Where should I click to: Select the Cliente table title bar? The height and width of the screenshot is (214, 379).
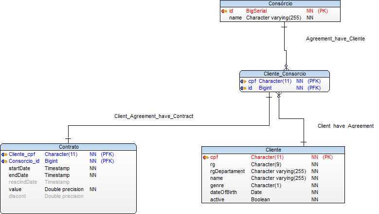tap(273, 150)
